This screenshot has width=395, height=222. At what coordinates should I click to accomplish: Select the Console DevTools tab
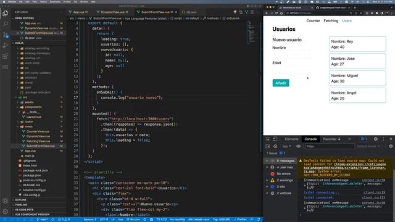(x=310, y=139)
